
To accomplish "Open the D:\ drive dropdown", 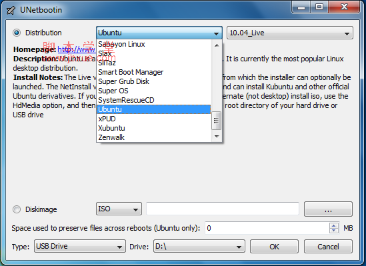I will tap(199, 246).
